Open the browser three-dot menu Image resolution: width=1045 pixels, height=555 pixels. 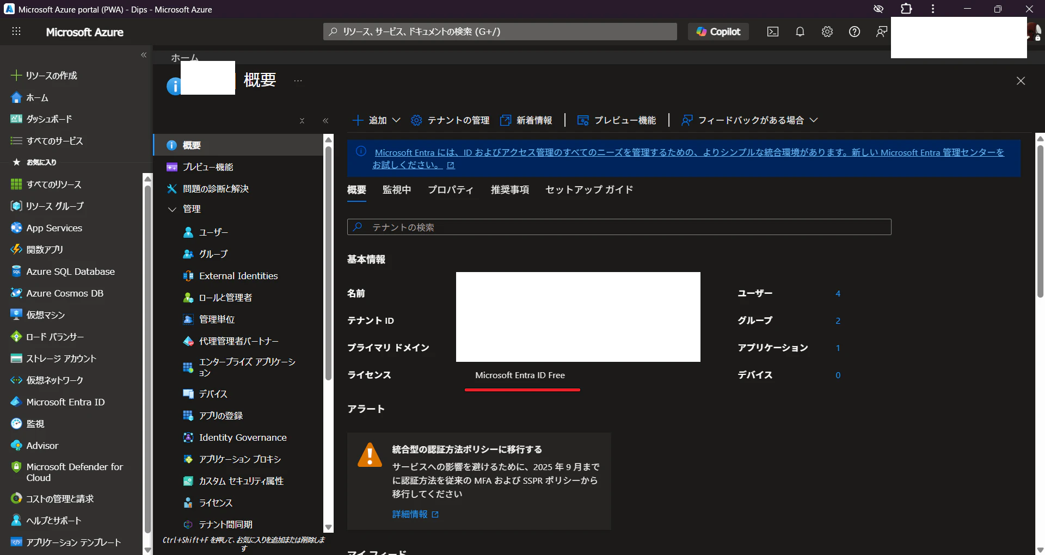click(933, 9)
